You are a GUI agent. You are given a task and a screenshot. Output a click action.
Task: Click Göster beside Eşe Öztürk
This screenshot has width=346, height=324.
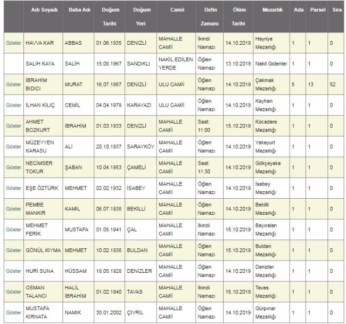(13, 188)
